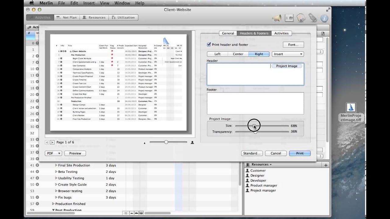
Task: Switch to the Utilization view
Action: coord(123,18)
